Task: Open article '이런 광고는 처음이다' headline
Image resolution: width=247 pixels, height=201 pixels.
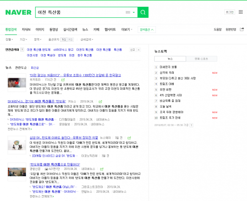Action: [75, 75]
